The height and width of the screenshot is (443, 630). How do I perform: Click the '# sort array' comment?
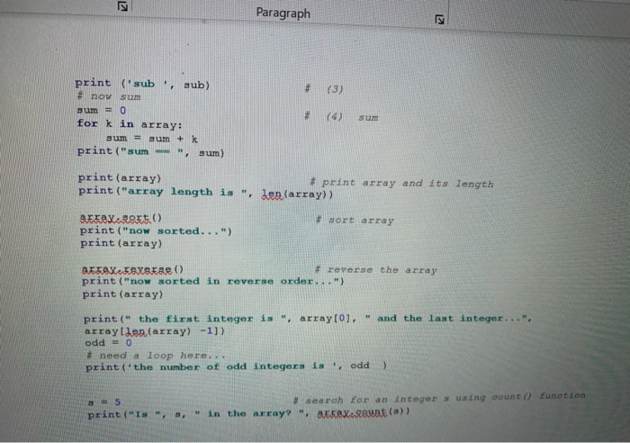click(x=355, y=221)
